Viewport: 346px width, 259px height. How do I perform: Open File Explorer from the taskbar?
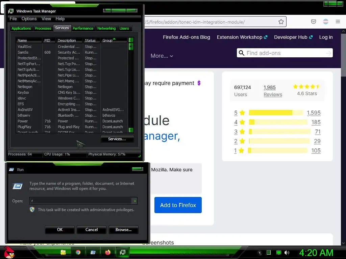point(63,252)
